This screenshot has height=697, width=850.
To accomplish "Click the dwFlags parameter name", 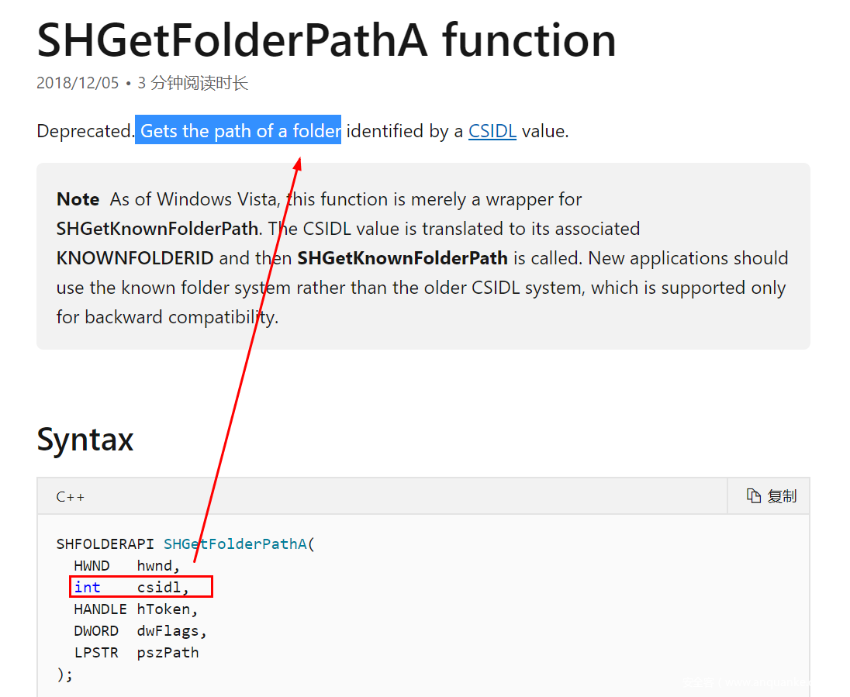I will pyautogui.click(x=168, y=631).
